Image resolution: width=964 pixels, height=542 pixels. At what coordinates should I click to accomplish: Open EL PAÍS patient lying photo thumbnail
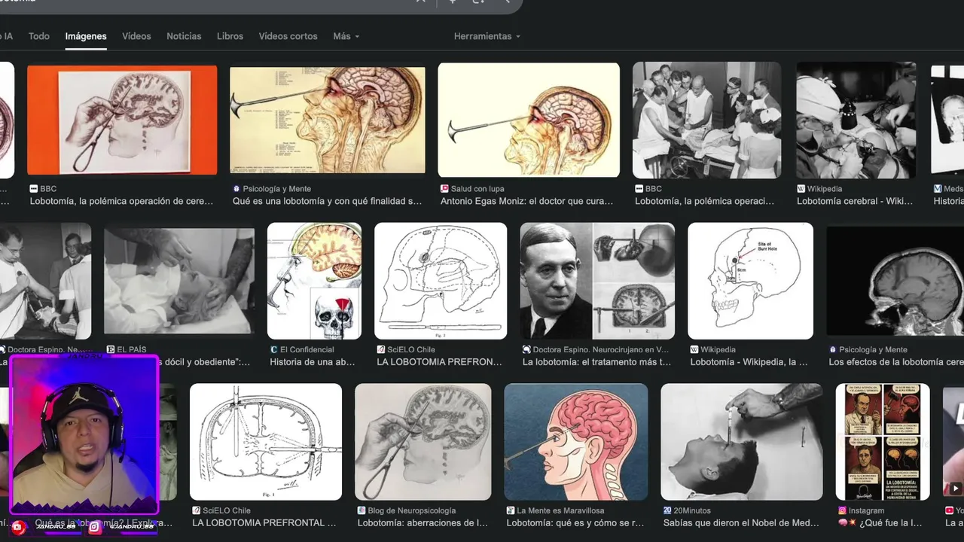click(x=179, y=281)
